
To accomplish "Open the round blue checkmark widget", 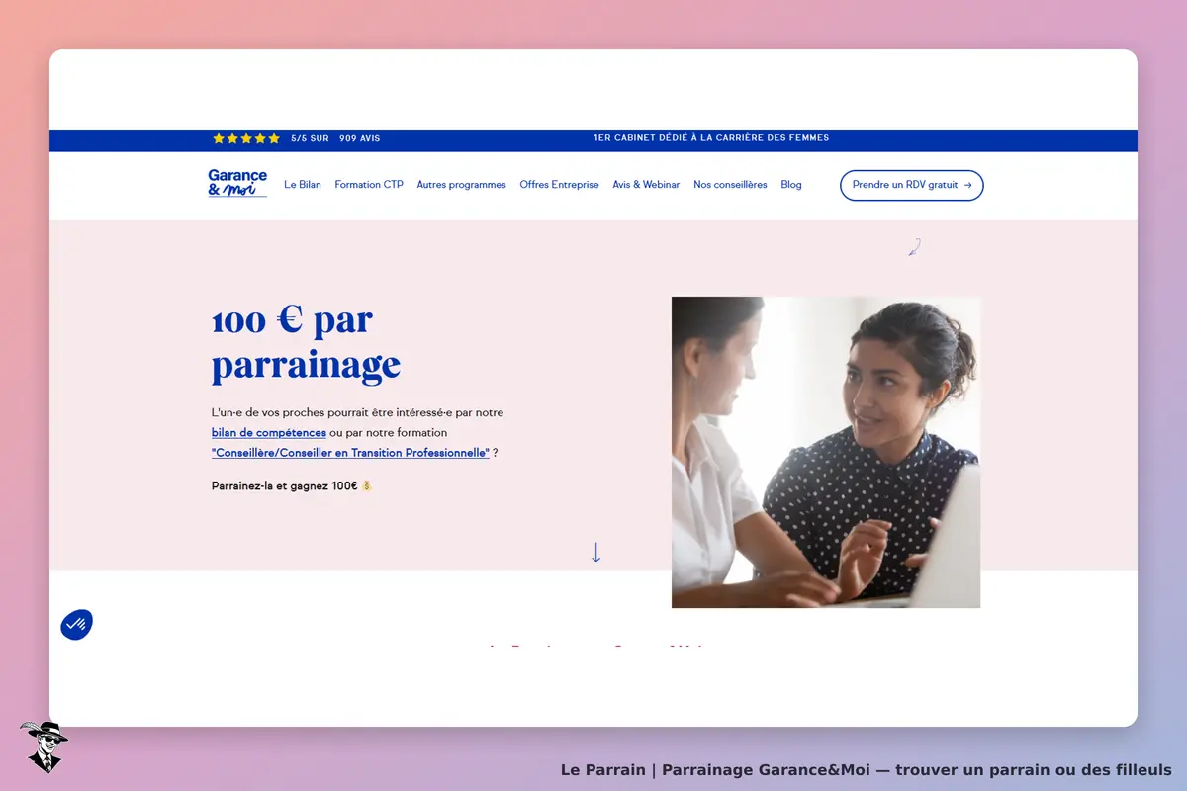I will [x=77, y=624].
